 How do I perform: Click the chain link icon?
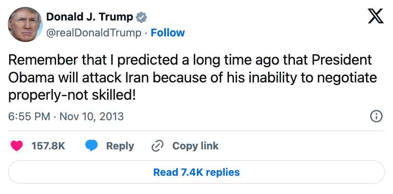point(157,146)
